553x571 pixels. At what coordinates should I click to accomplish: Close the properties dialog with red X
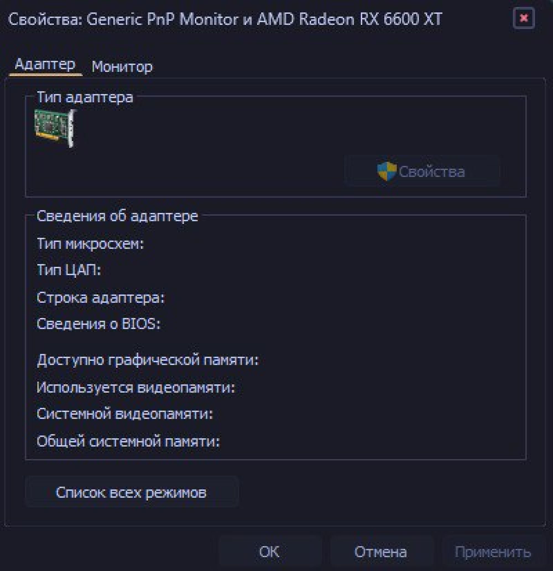(524, 18)
